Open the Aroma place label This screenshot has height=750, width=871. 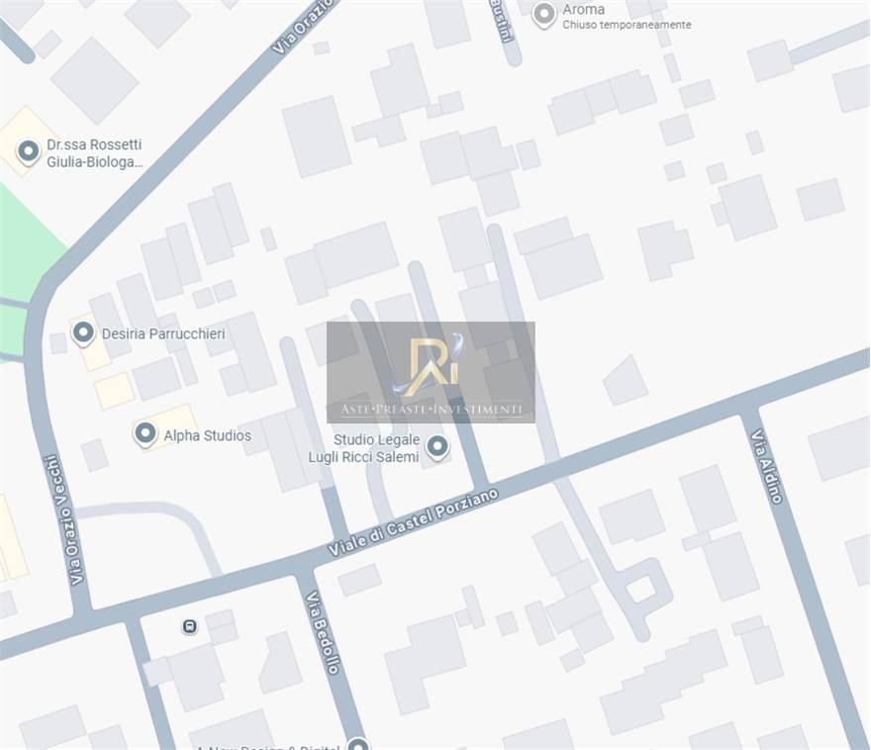[x=583, y=10]
